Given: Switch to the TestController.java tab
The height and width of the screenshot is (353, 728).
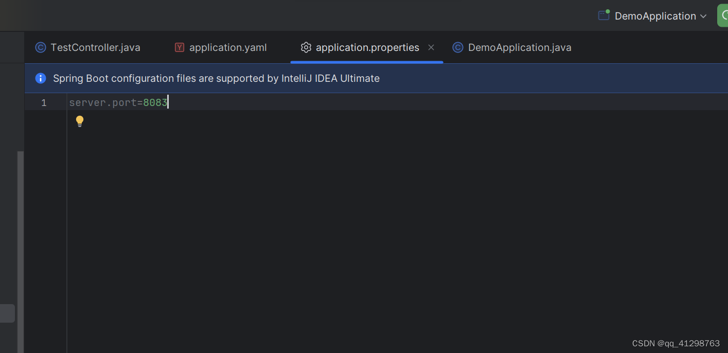Looking at the screenshot, I should 95,47.
